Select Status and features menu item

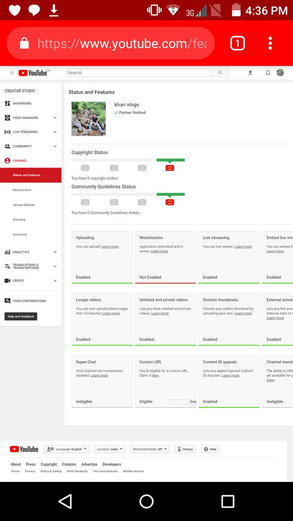coord(30,175)
